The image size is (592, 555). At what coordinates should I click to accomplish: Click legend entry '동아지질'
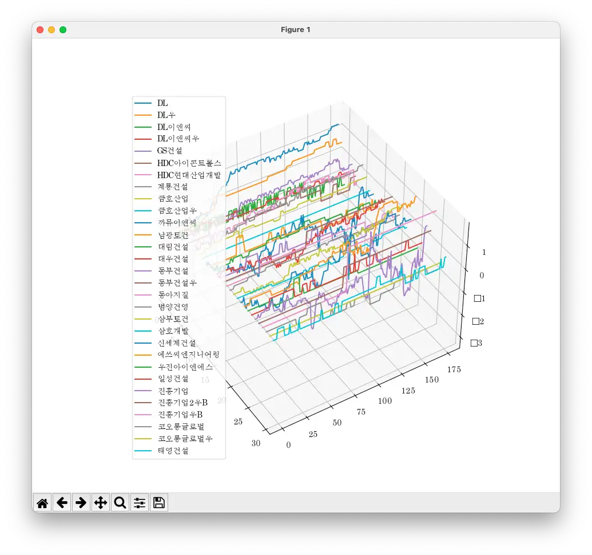point(173,295)
